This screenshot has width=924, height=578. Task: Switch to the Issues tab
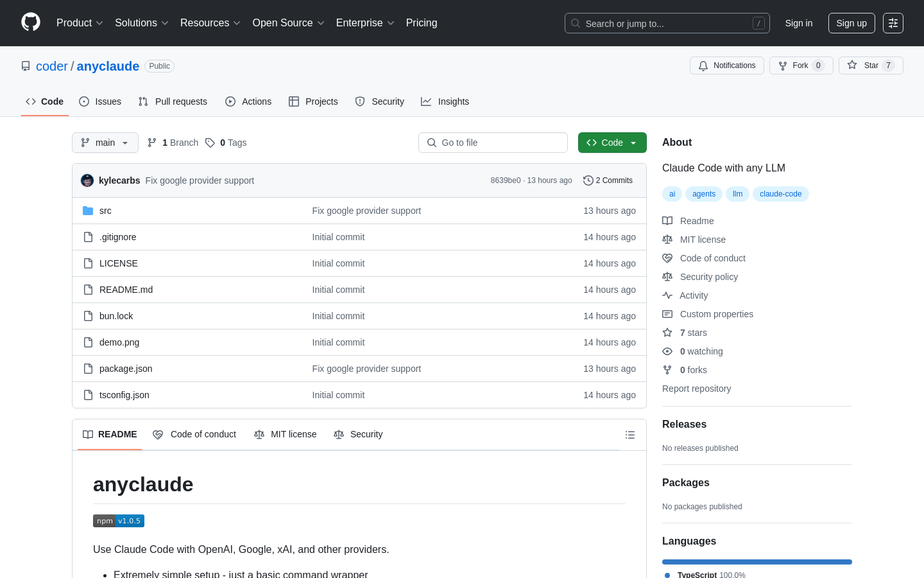[100, 101]
